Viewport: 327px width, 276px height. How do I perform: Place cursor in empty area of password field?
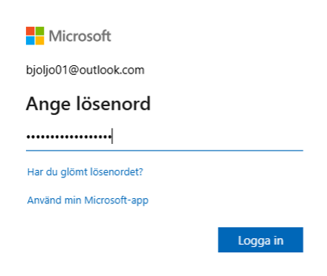(x=208, y=137)
